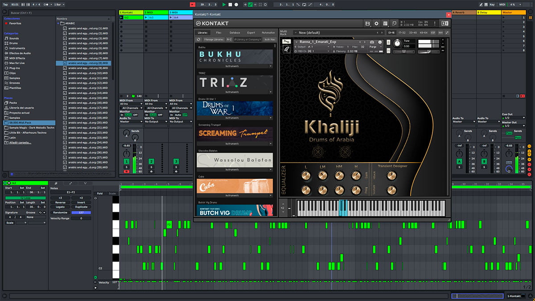Select Instruments category in browser
Screen dimensions: 535x301
[16, 48]
